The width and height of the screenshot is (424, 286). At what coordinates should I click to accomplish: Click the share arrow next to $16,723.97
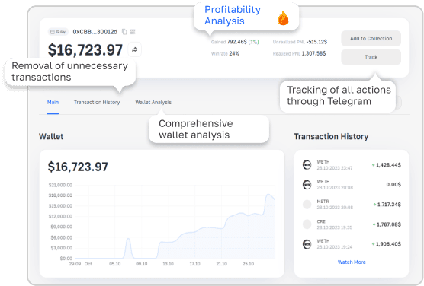(x=134, y=49)
